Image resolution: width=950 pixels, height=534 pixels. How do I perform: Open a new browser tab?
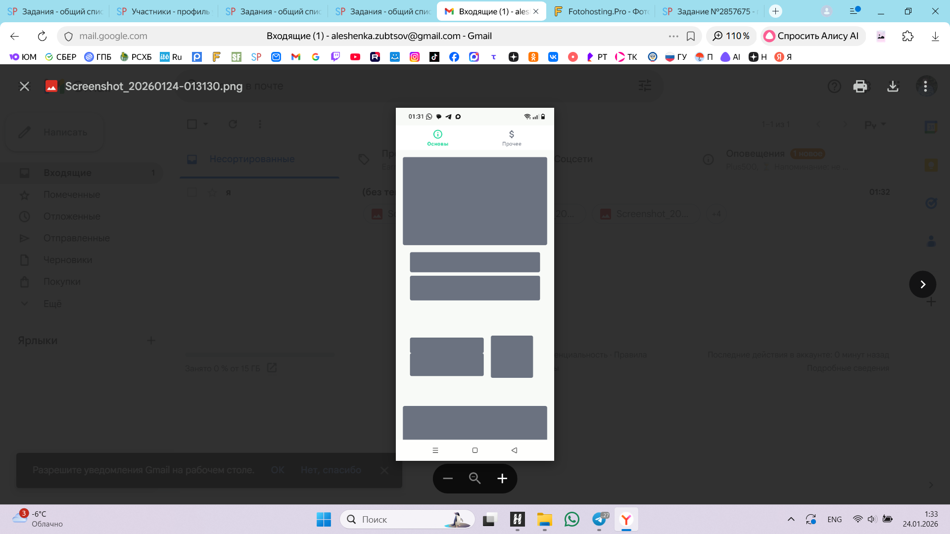(x=775, y=11)
